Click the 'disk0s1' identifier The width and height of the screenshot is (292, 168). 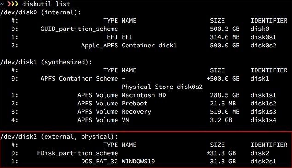coord(263,37)
